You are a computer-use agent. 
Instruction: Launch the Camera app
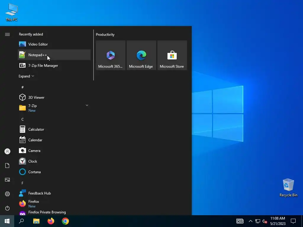pyautogui.click(x=54, y=150)
